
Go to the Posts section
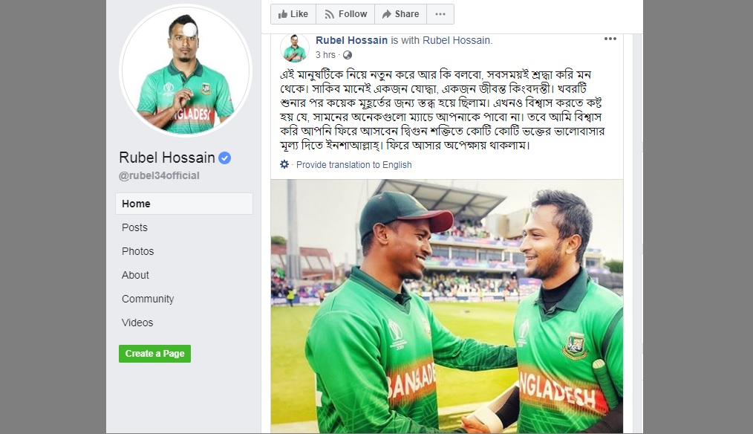click(134, 228)
